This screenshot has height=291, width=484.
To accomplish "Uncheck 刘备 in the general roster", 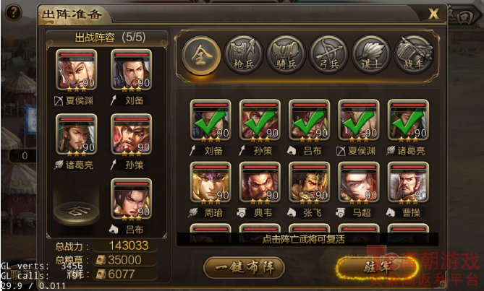I will pos(211,121).
